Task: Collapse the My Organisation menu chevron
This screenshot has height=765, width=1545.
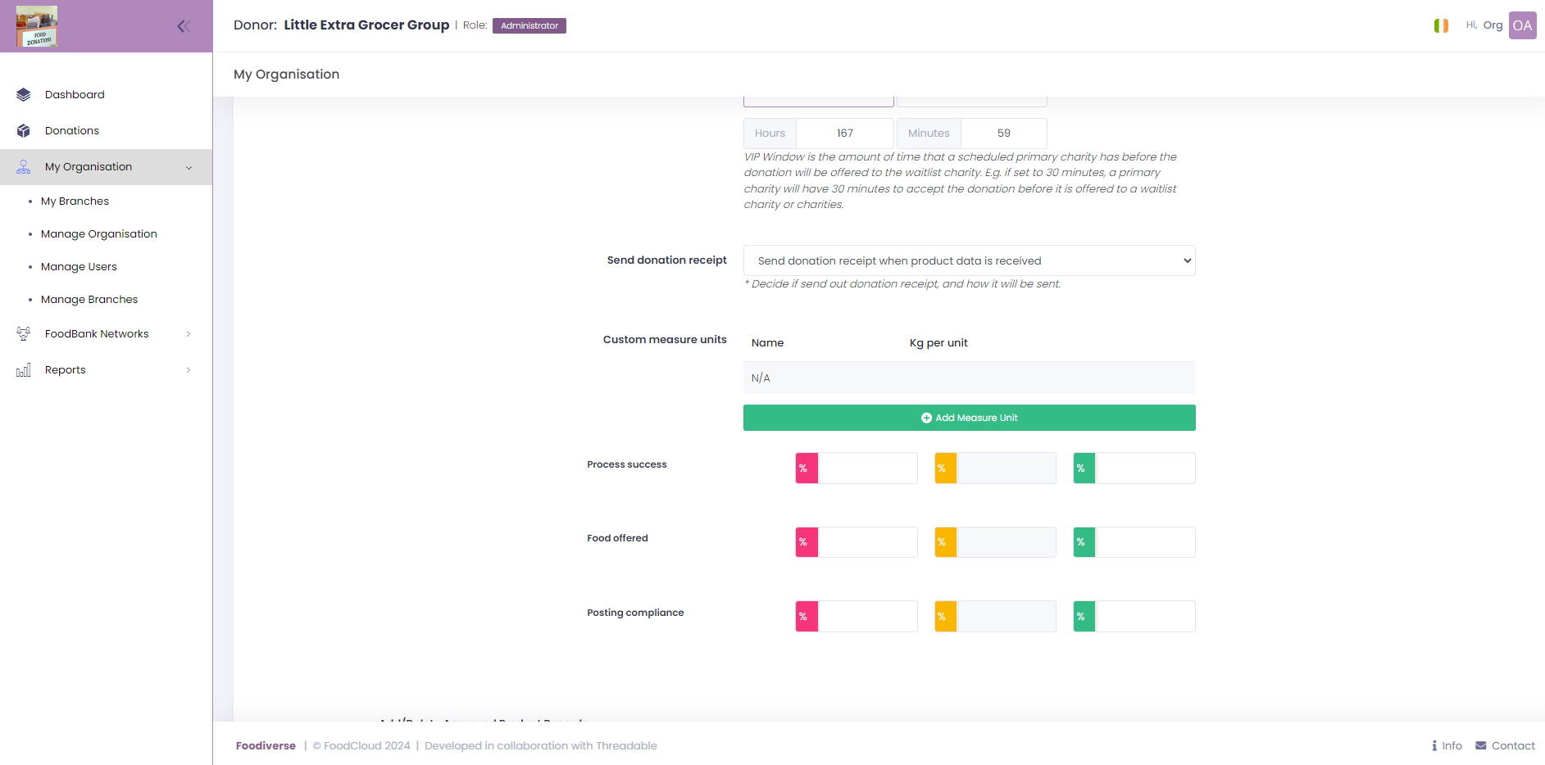Action: pyautogui.click(x=189, y=168)
